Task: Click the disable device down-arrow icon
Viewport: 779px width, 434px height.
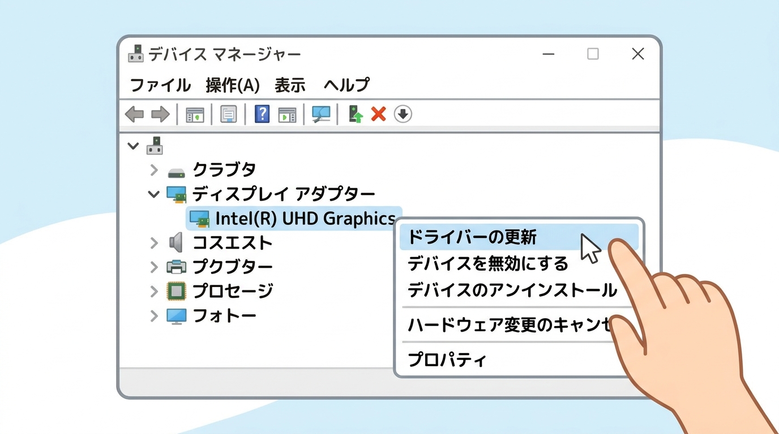Action: (x=403, y=114)
